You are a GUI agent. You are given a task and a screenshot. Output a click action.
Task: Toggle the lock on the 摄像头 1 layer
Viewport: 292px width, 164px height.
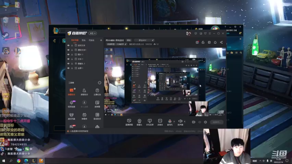click(x=72, y=63)
